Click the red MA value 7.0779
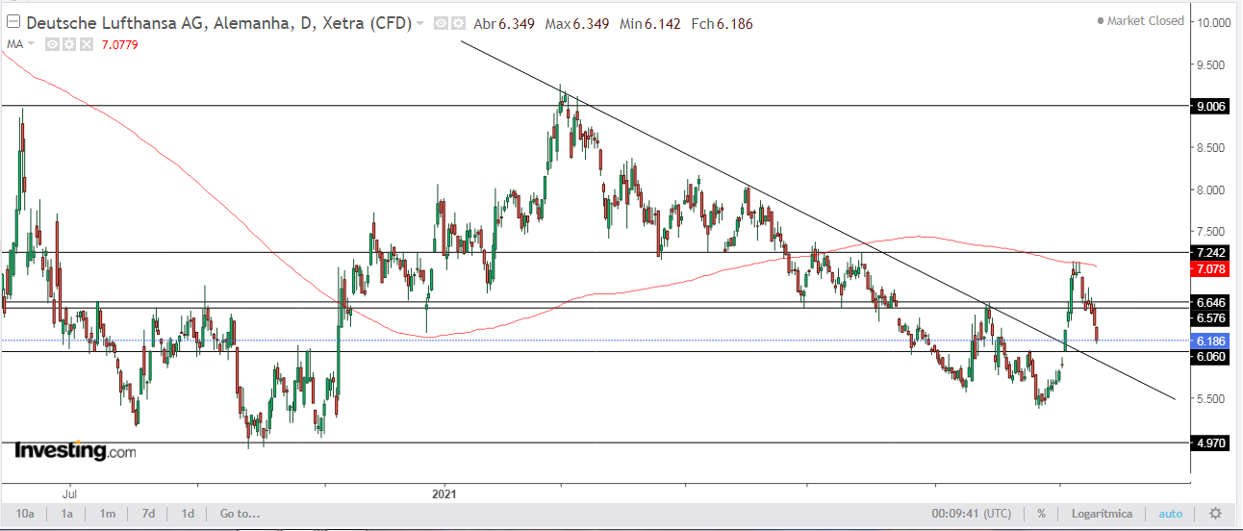The image size is (1243, 531). tap(118, 44)
